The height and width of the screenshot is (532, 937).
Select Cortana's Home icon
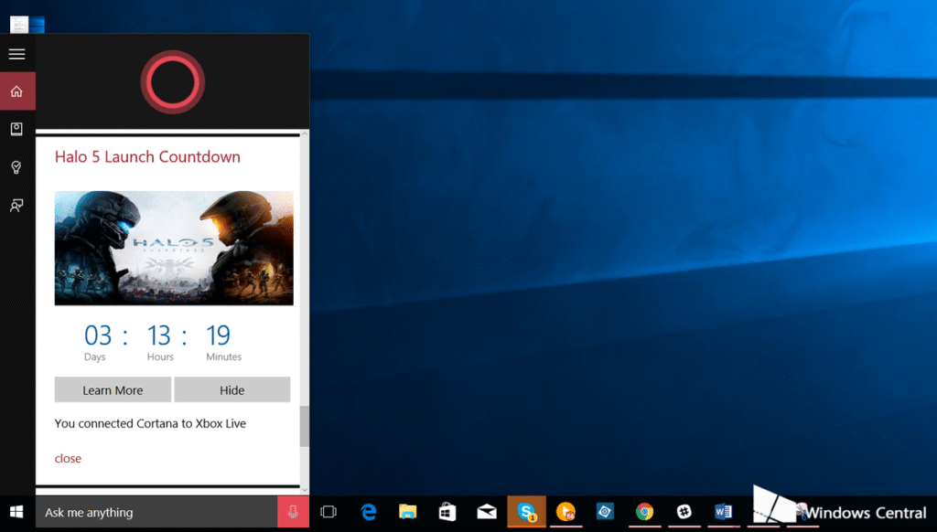16,91
